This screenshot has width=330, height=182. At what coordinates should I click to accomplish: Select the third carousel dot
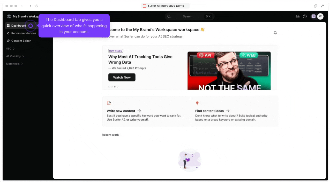[115, 87]
